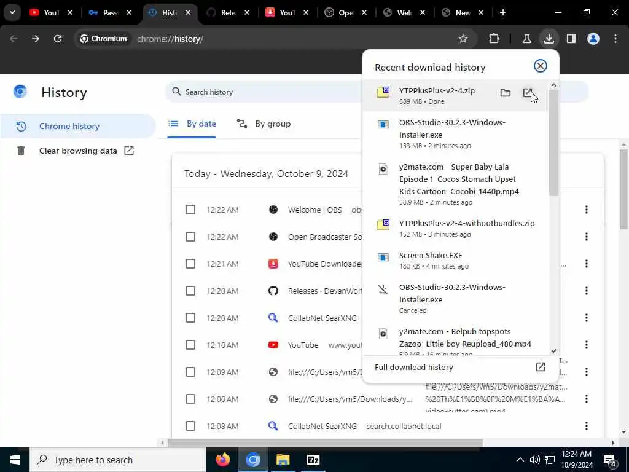Click the download list scroll down arrow

[x=553, y=350]
